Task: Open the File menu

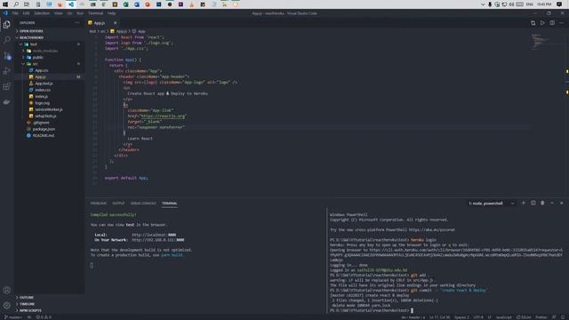Action: pyautogui.click(x=15, y=13)
